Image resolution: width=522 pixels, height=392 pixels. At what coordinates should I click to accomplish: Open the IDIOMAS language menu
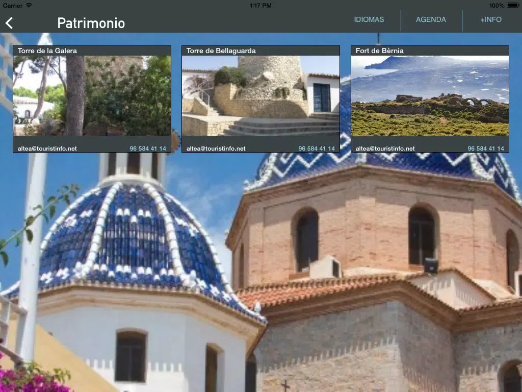(369, 20)
